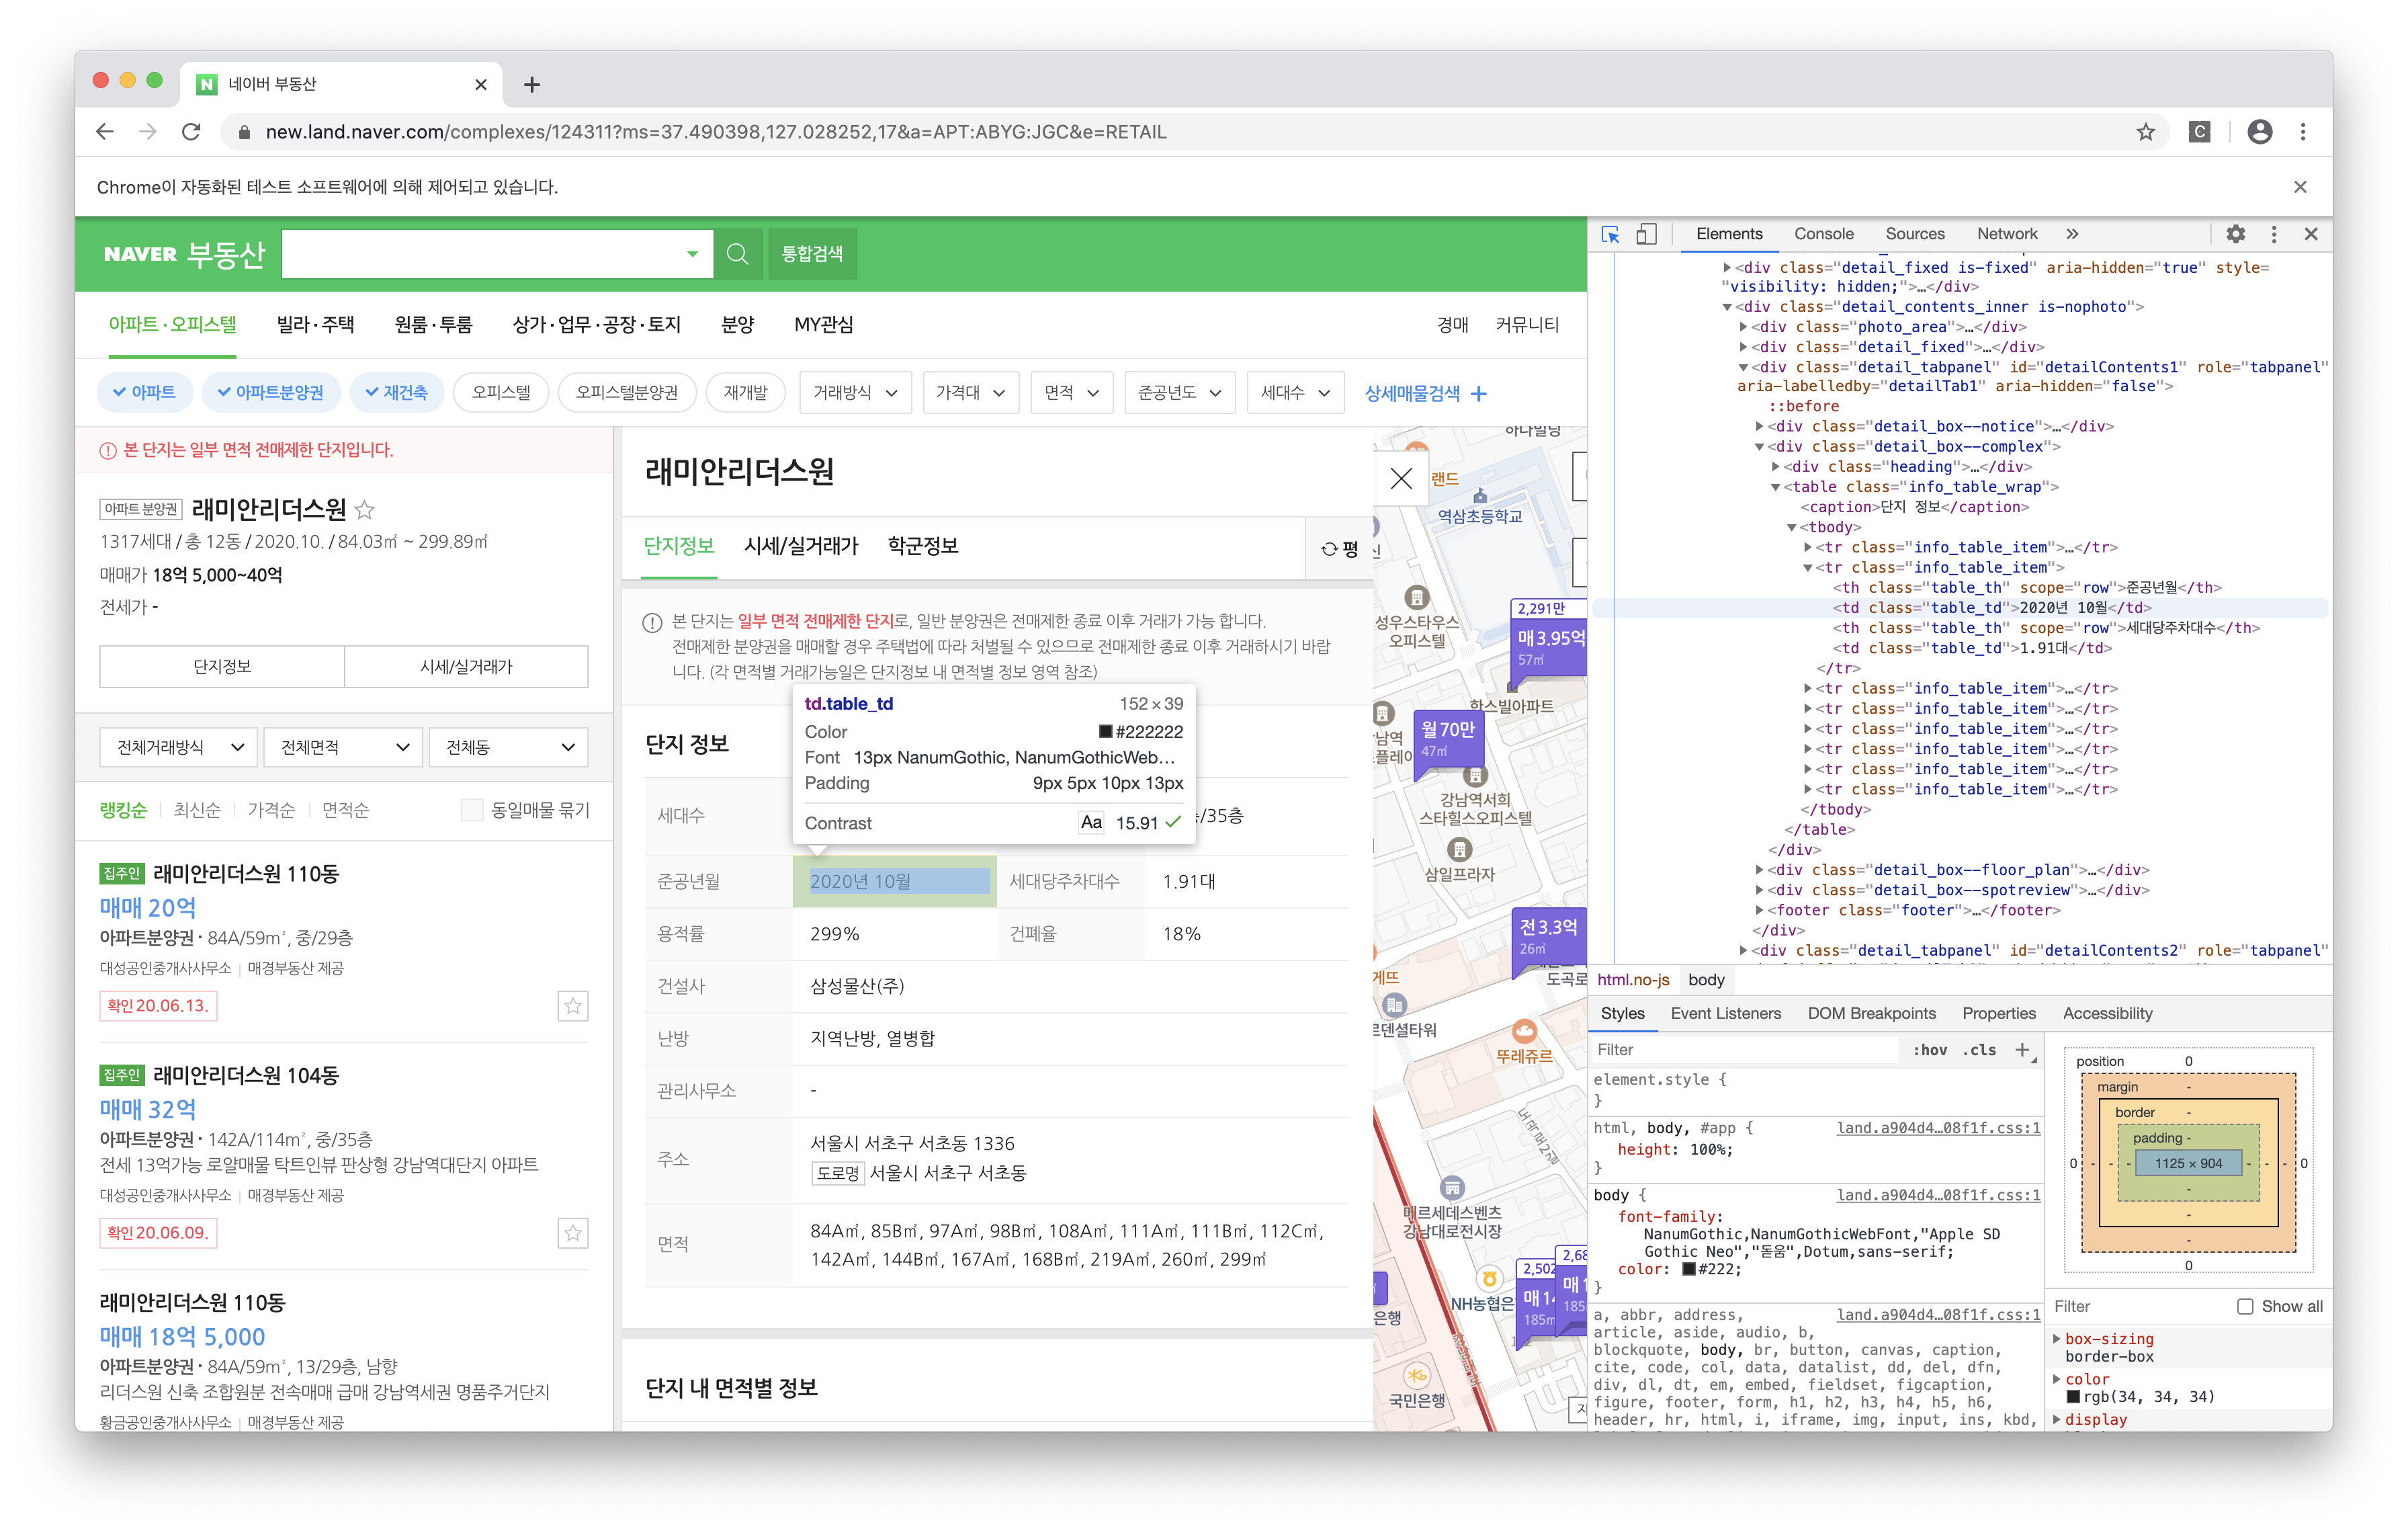
Task: Click the body color #222 swatch
Action: click(1688, 1269)
